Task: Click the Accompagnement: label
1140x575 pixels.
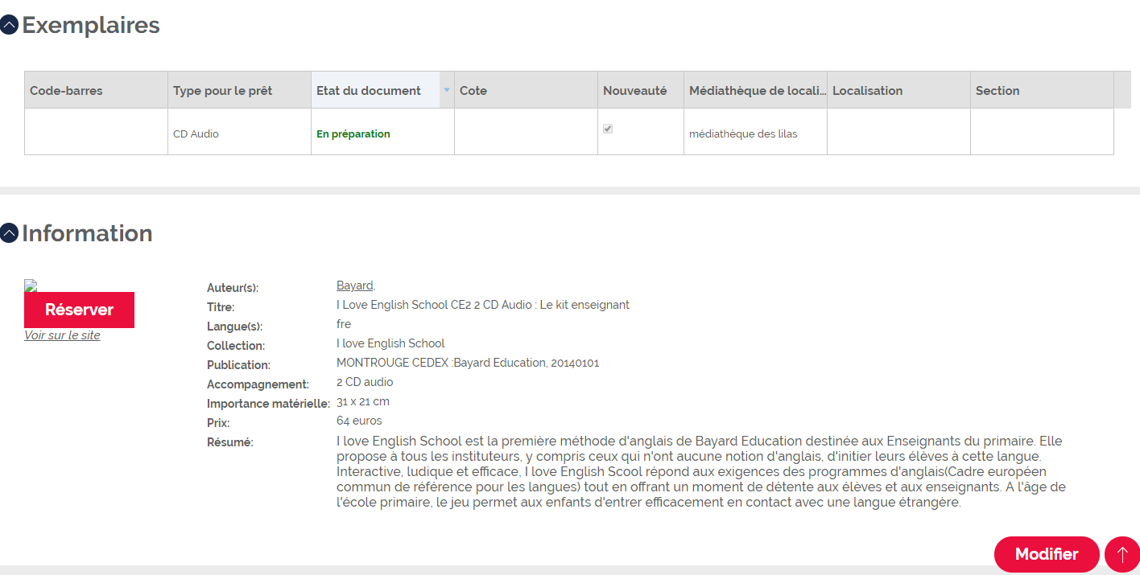Action: click(258, 384)
